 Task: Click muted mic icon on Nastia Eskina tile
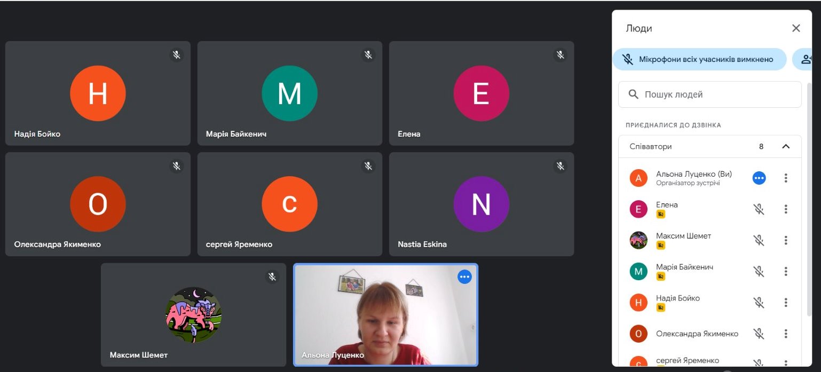click(x=561, y=165)
